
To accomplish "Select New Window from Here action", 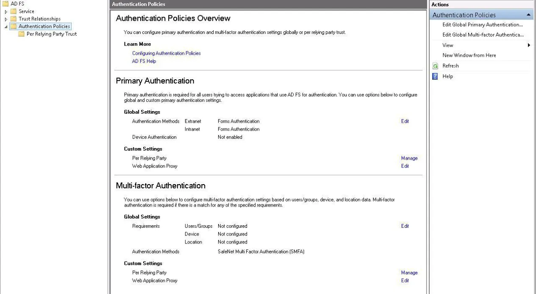I will (469, 56).
